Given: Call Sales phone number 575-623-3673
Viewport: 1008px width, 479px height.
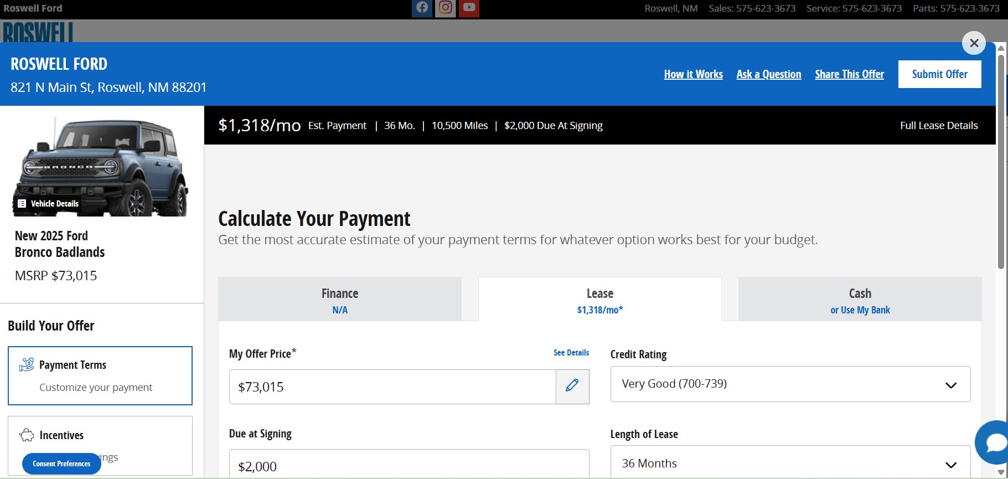Looking at the screenshot, I should 752,8.
